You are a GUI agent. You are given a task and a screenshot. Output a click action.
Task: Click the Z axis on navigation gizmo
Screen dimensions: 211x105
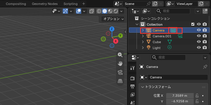pos(112,29)
